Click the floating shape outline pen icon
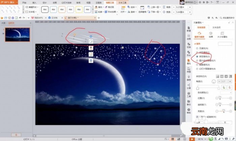This screenshot has width=236, height=141. click(91, 54)
